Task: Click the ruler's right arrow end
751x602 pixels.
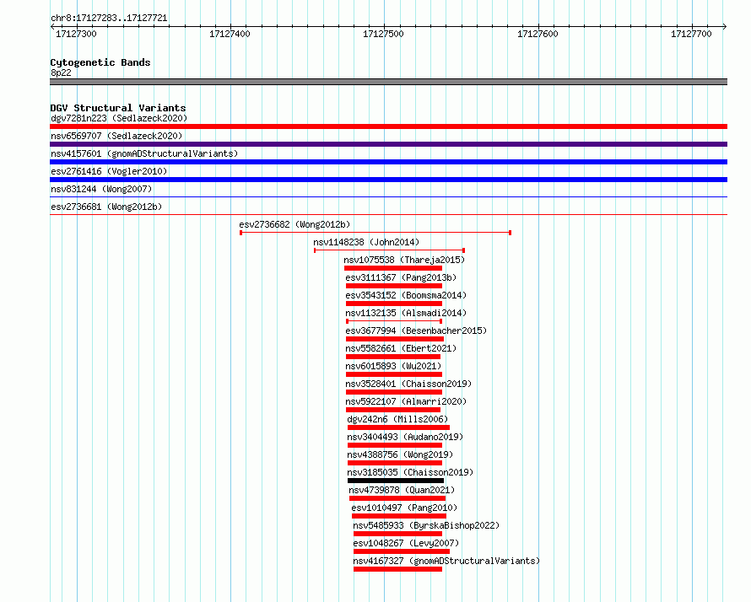Action: [725, 26]
